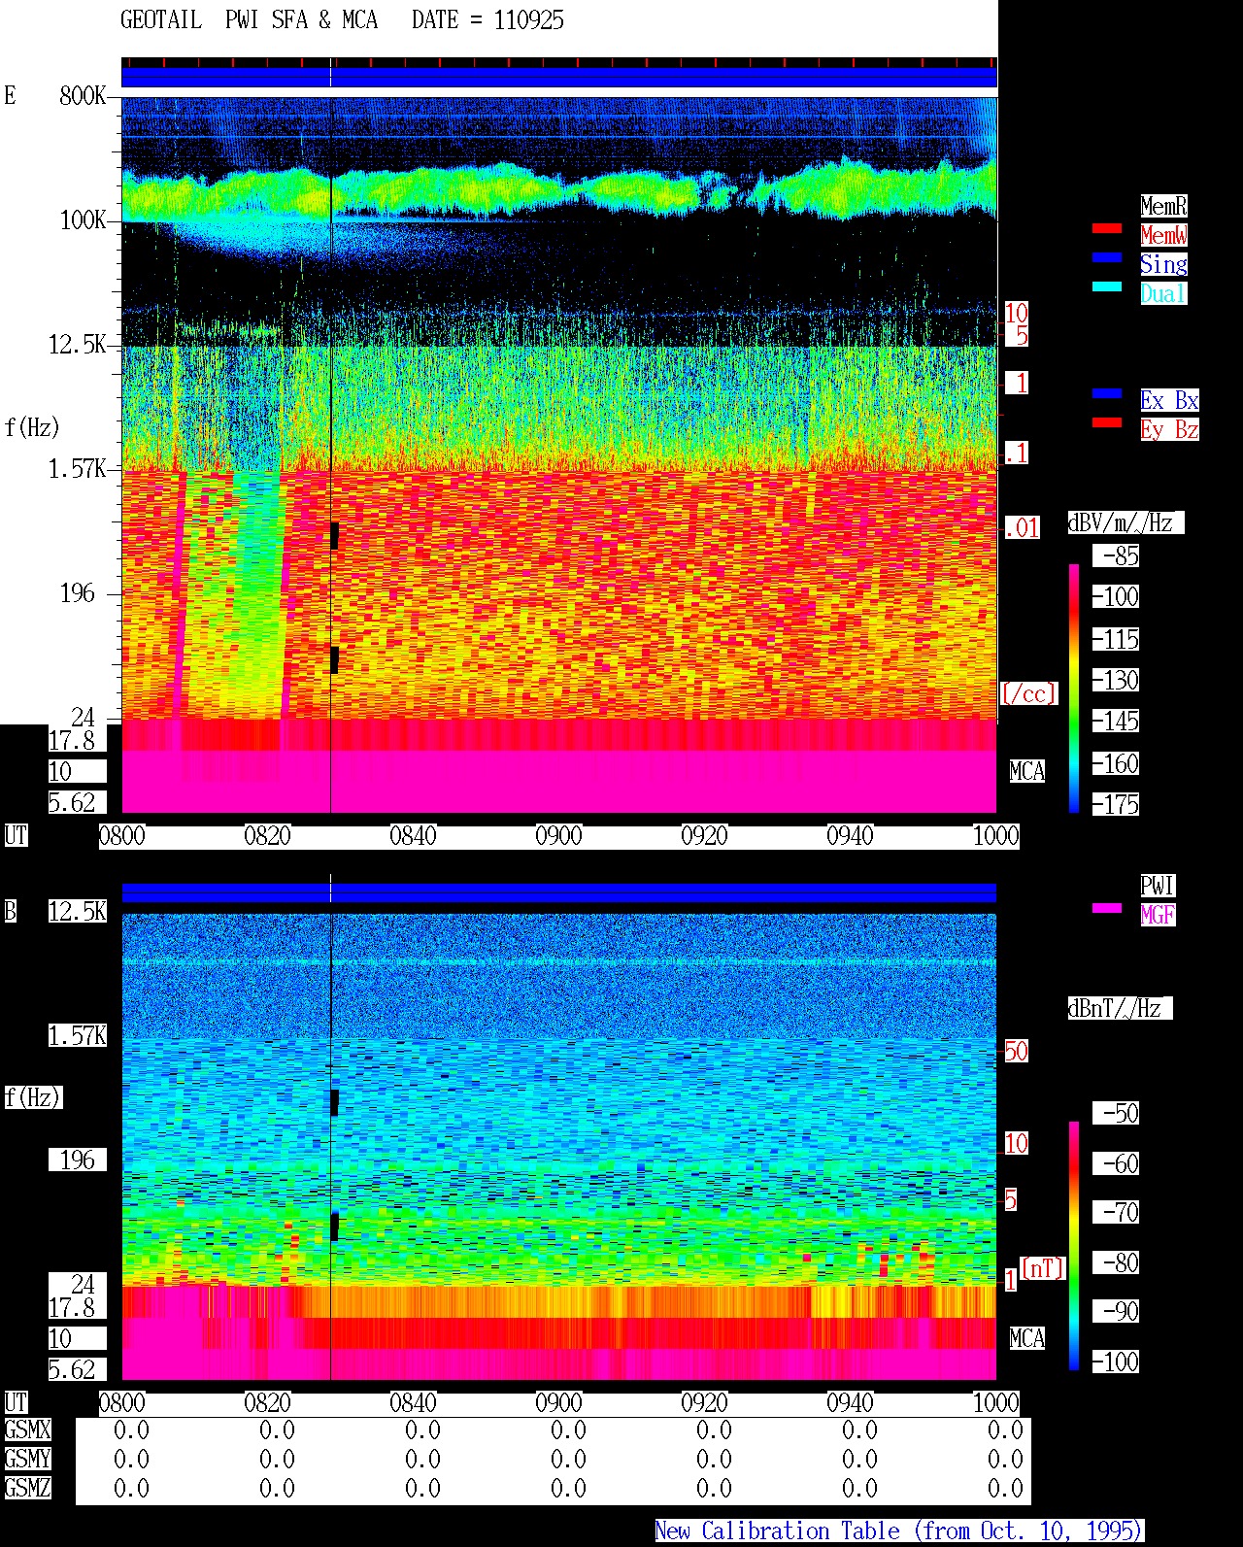Click the 'Ex Bx' legend label
1243x1547 pixels.
pos(1169,400)
